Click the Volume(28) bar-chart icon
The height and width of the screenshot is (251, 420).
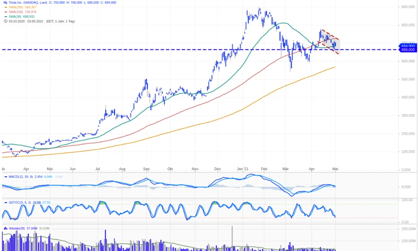point(5,228)
